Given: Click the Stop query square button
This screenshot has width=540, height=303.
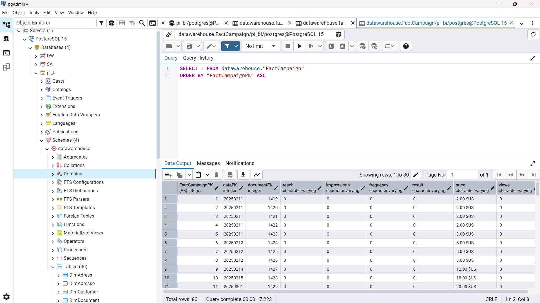Looking at the screenshot, I should pyautogui.click(x=288, y=46).
